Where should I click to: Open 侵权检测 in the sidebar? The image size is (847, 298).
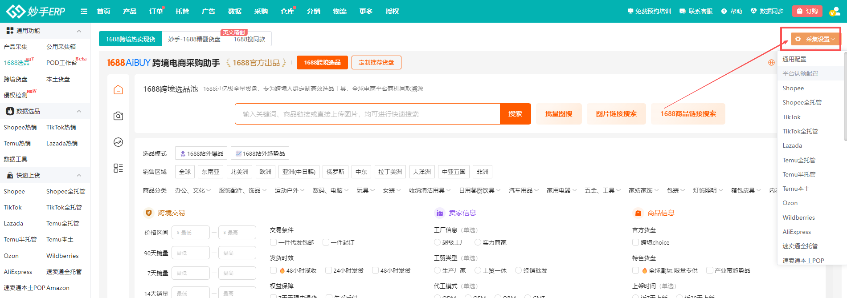16,95
